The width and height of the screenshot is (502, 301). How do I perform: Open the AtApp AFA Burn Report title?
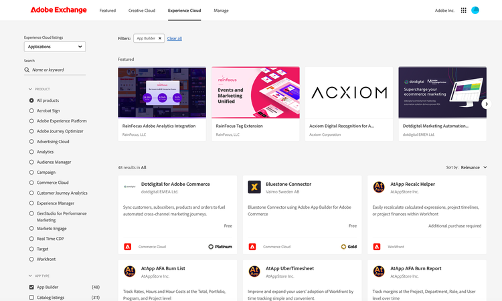pos(416,269)
